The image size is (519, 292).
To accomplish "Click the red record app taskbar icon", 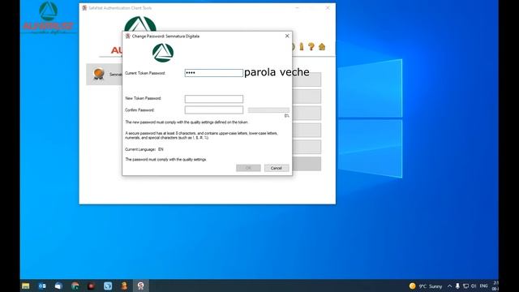I will tap(92, 286).
